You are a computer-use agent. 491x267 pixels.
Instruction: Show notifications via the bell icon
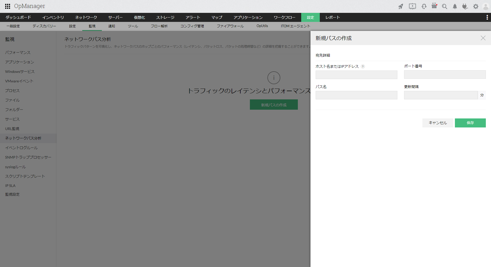[455, 6]
